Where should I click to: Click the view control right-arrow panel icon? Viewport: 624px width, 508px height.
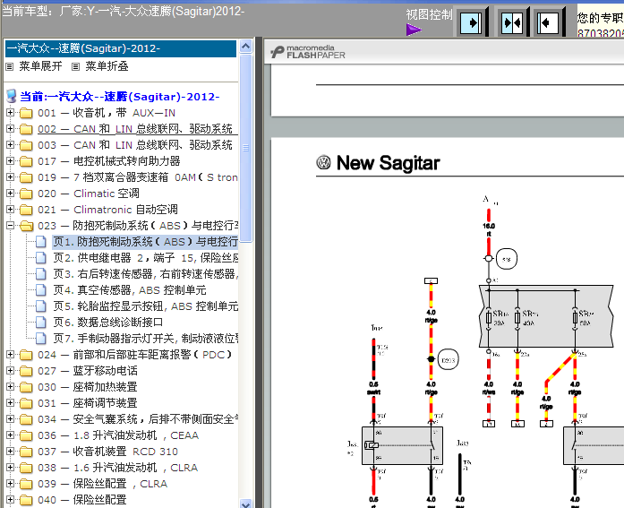click(472, 22)
